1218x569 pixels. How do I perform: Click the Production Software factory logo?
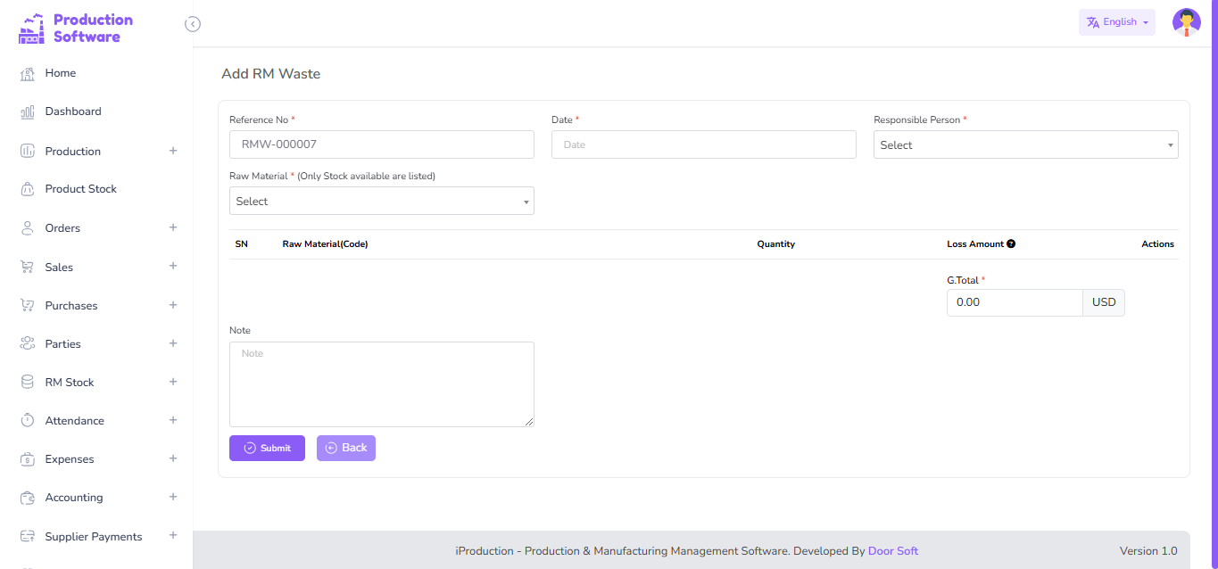pos(31,29)
